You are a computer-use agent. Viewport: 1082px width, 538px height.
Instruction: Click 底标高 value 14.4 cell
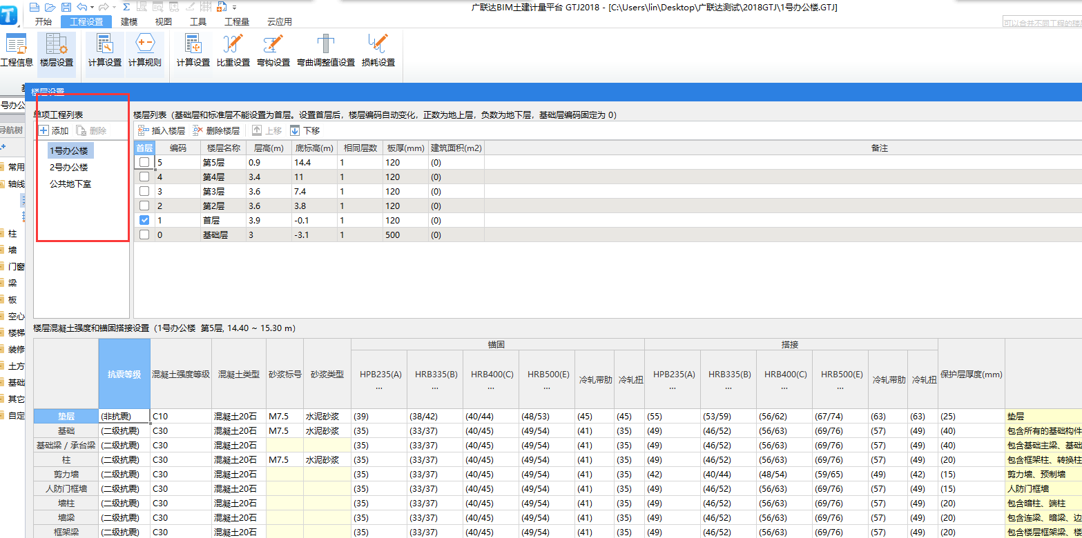tap(313, 162)
